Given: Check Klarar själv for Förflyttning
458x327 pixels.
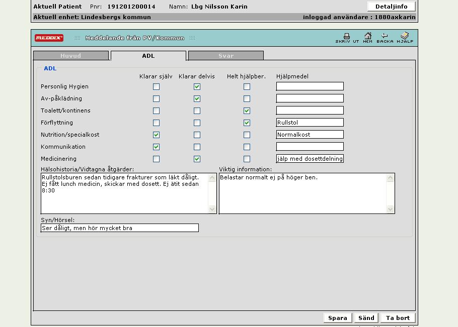Looking at the screenshot, I should coord(156,123).
